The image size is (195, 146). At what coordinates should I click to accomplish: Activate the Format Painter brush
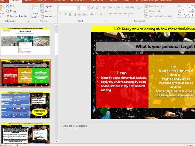[8, 16]
